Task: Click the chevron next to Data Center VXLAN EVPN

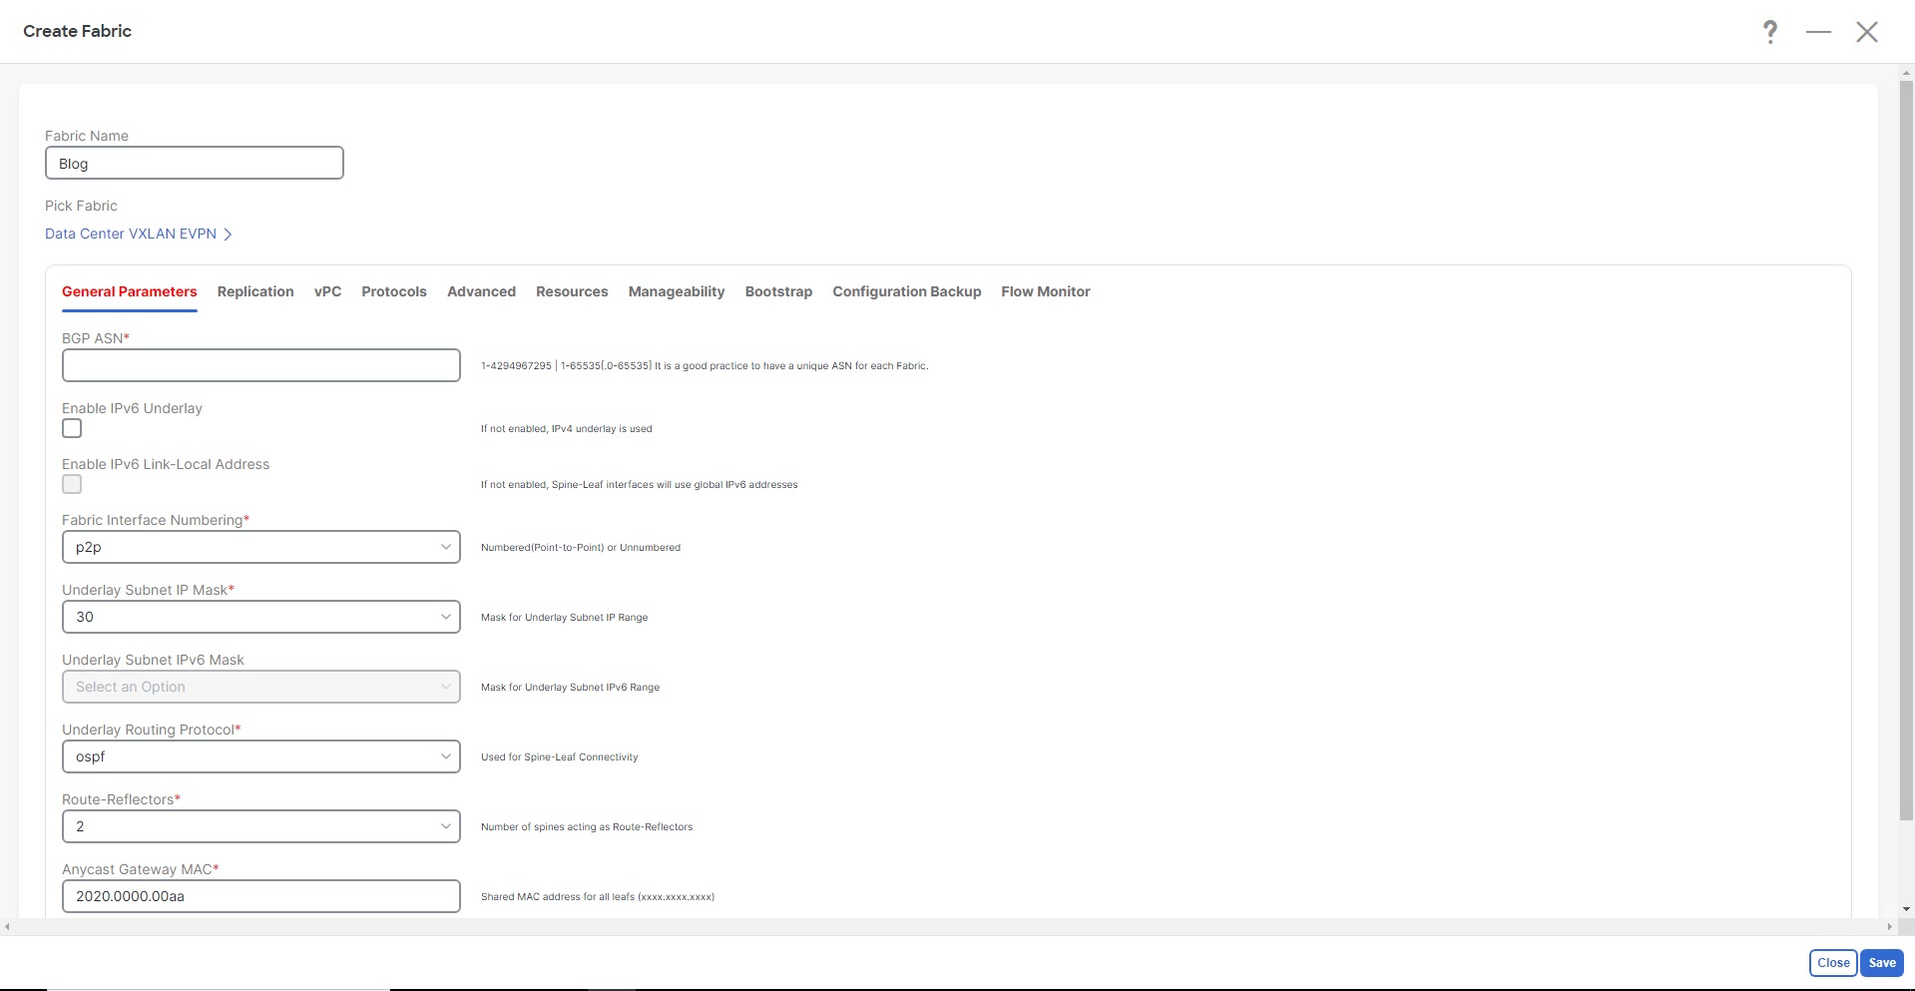Action: pyautogui.click(x=228, y=235)
